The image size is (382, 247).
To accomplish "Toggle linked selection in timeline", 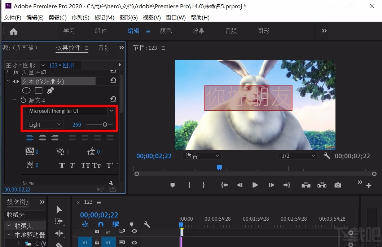I will coord(116,224).
